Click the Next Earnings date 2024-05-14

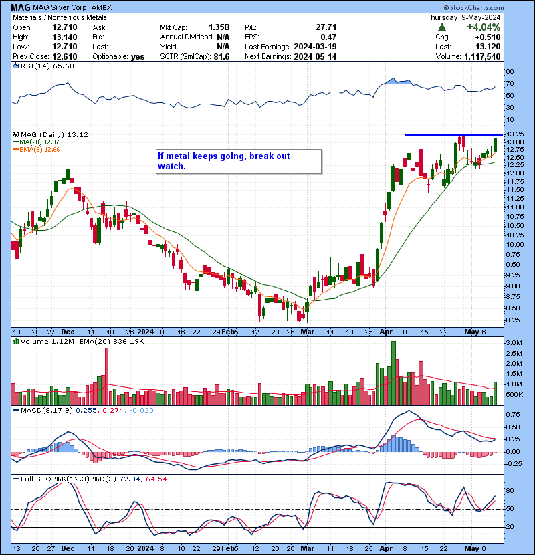[x=315, y=56]
